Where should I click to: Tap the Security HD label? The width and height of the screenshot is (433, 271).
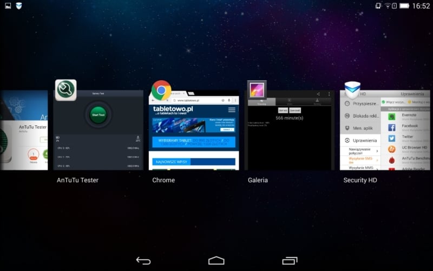tap(360, 180)
